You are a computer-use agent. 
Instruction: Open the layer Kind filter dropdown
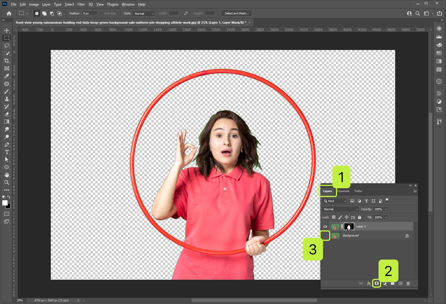coord(334,201)
